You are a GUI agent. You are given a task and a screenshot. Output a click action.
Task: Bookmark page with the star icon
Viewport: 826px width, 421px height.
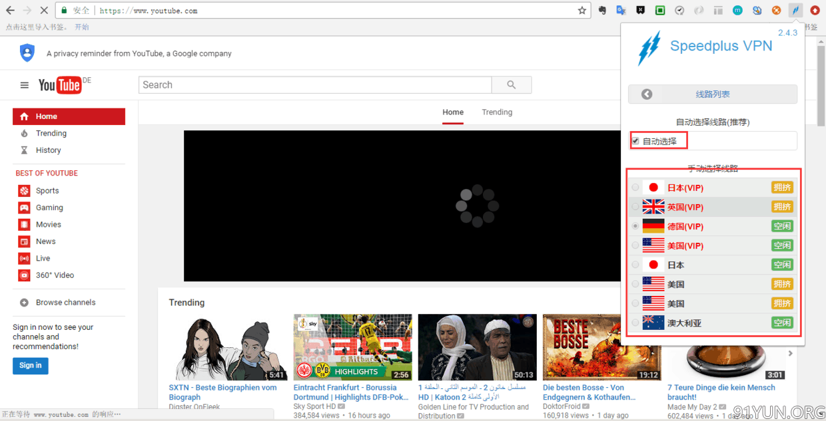582,11
